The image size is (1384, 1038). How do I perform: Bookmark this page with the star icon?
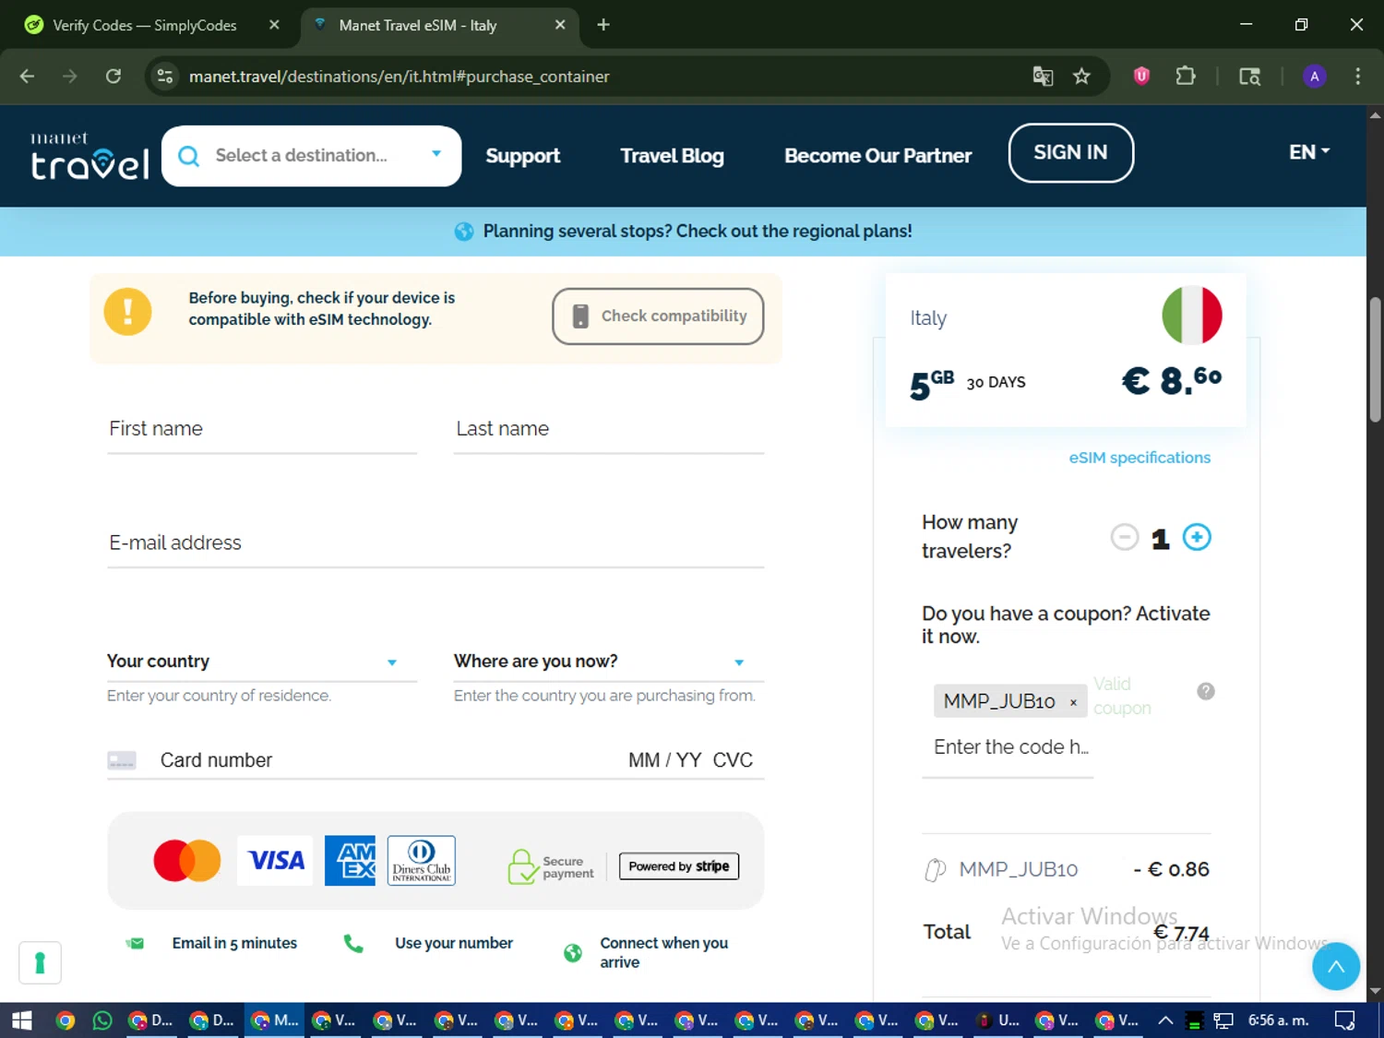tap(1081, 76)
